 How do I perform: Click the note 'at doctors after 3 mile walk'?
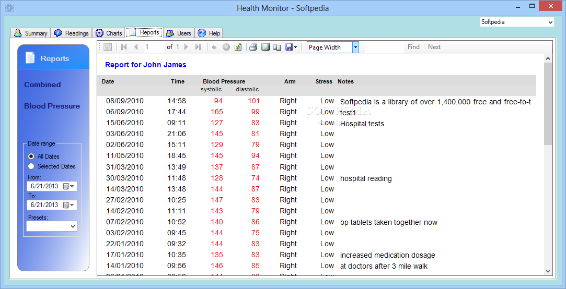point(384,267)
